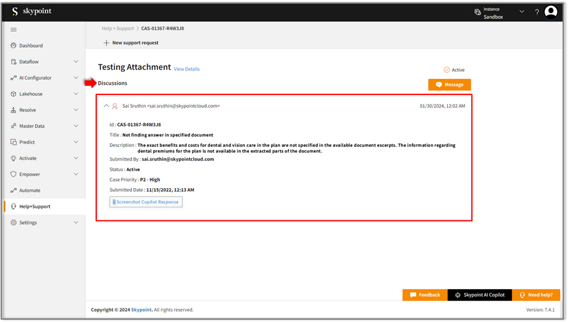Open the help question mark icon
568x322 pixels.
click(x=537, y=12)
